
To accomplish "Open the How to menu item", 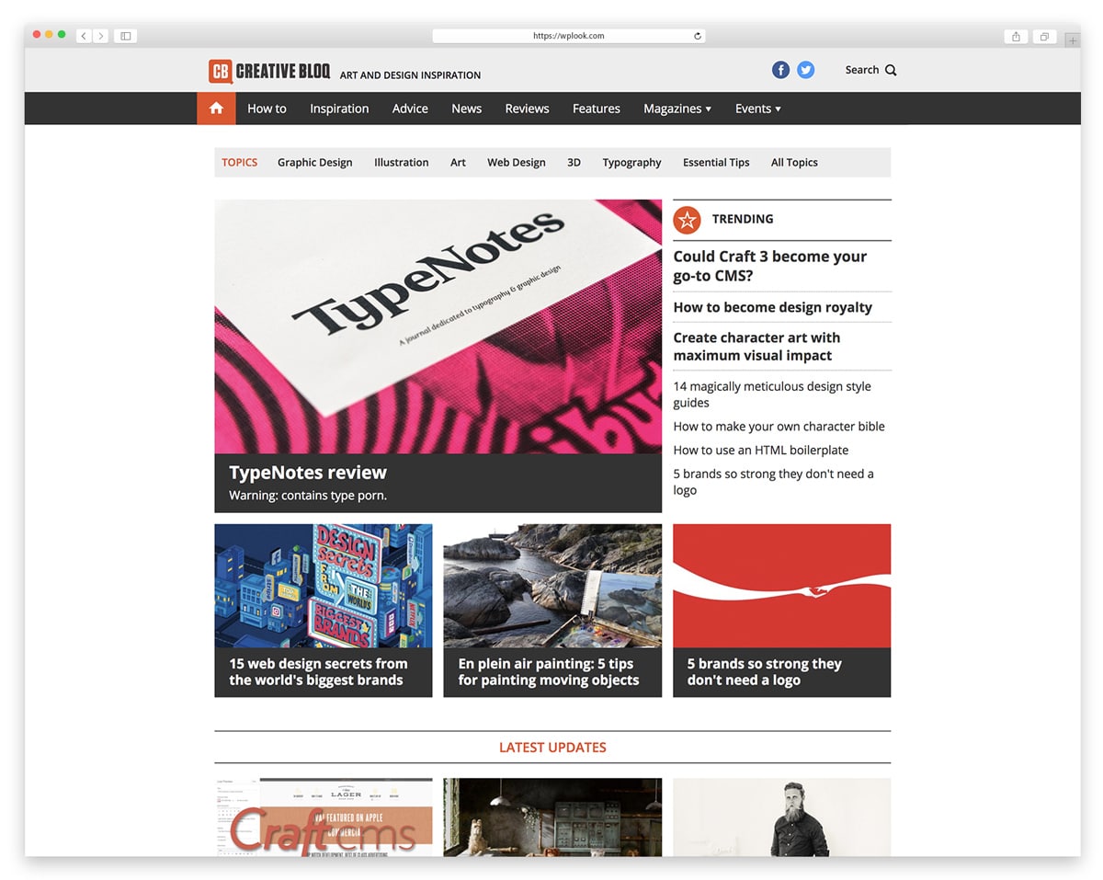I will point(267,109).
